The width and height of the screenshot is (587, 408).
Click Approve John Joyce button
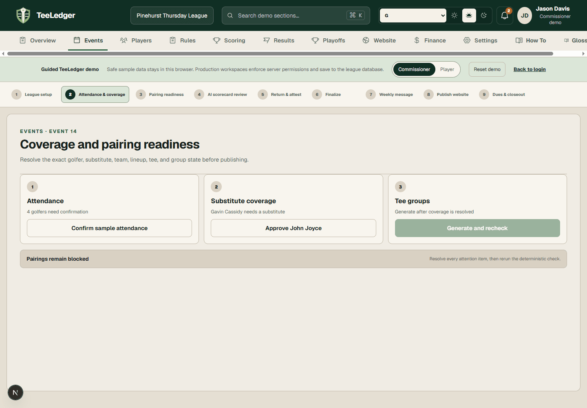(293, 228)
